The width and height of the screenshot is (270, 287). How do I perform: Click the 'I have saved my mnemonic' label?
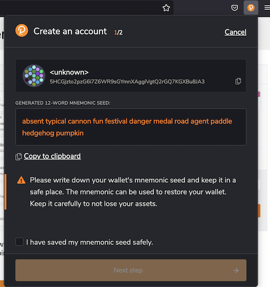tap(90, 242)
